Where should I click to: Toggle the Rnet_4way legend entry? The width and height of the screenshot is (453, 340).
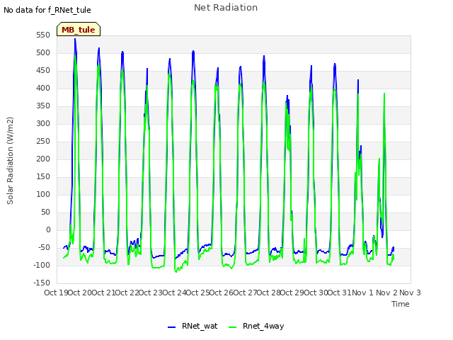[x=256, y=326]
